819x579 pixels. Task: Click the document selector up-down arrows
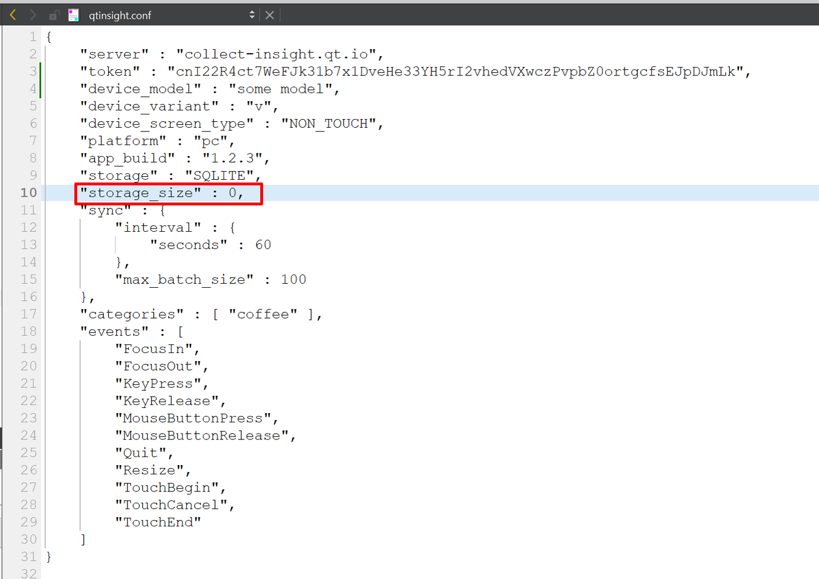tap(252, 15)
